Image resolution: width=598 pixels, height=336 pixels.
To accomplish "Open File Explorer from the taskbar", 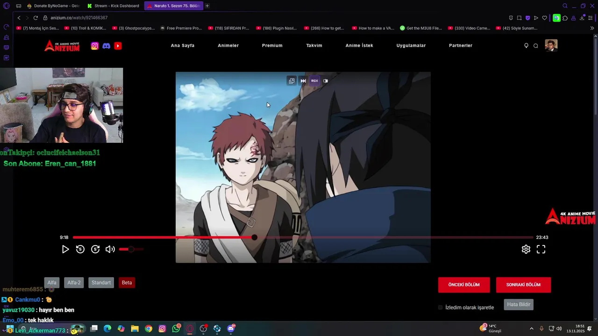I will point(135,329).
